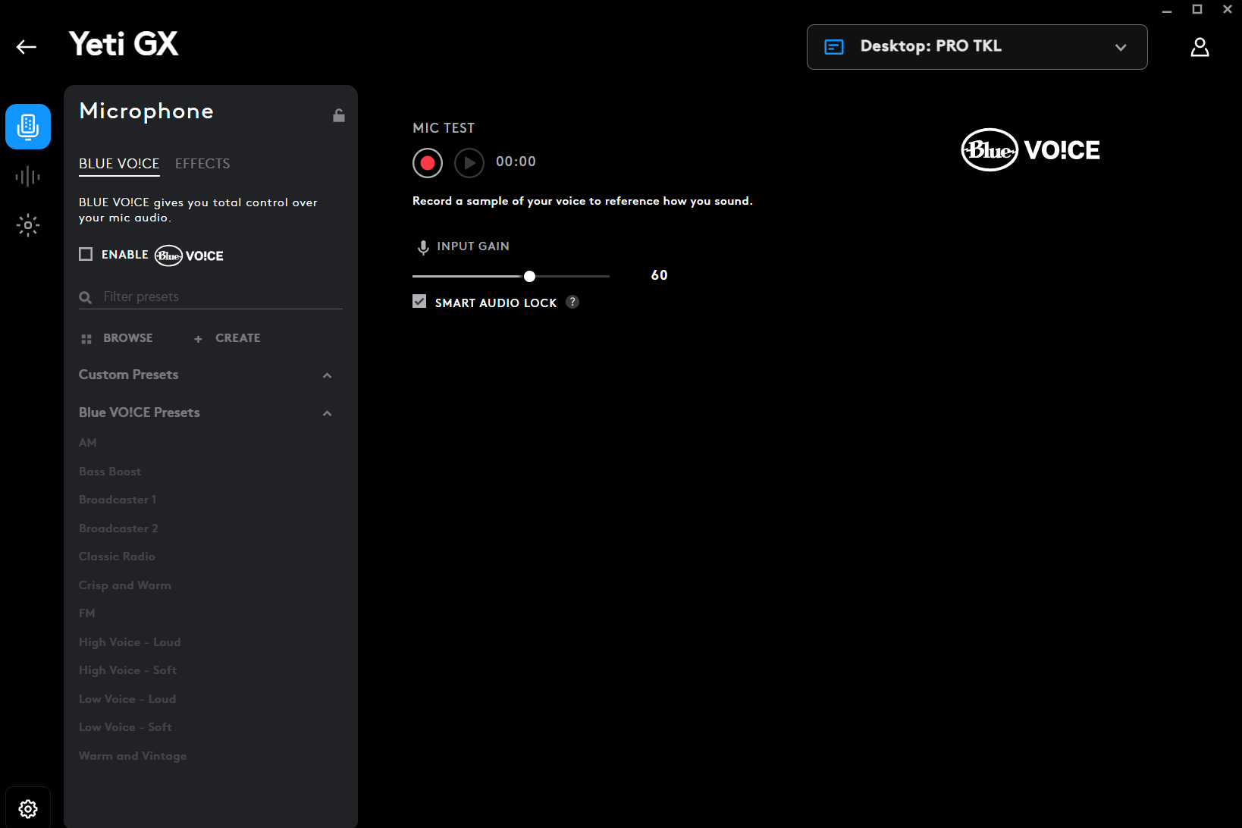Select the High Voice - Soft preset
Screen dimensions: 1242x828
point(127,670)
